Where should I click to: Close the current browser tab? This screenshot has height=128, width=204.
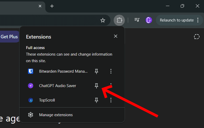(40, 6)
